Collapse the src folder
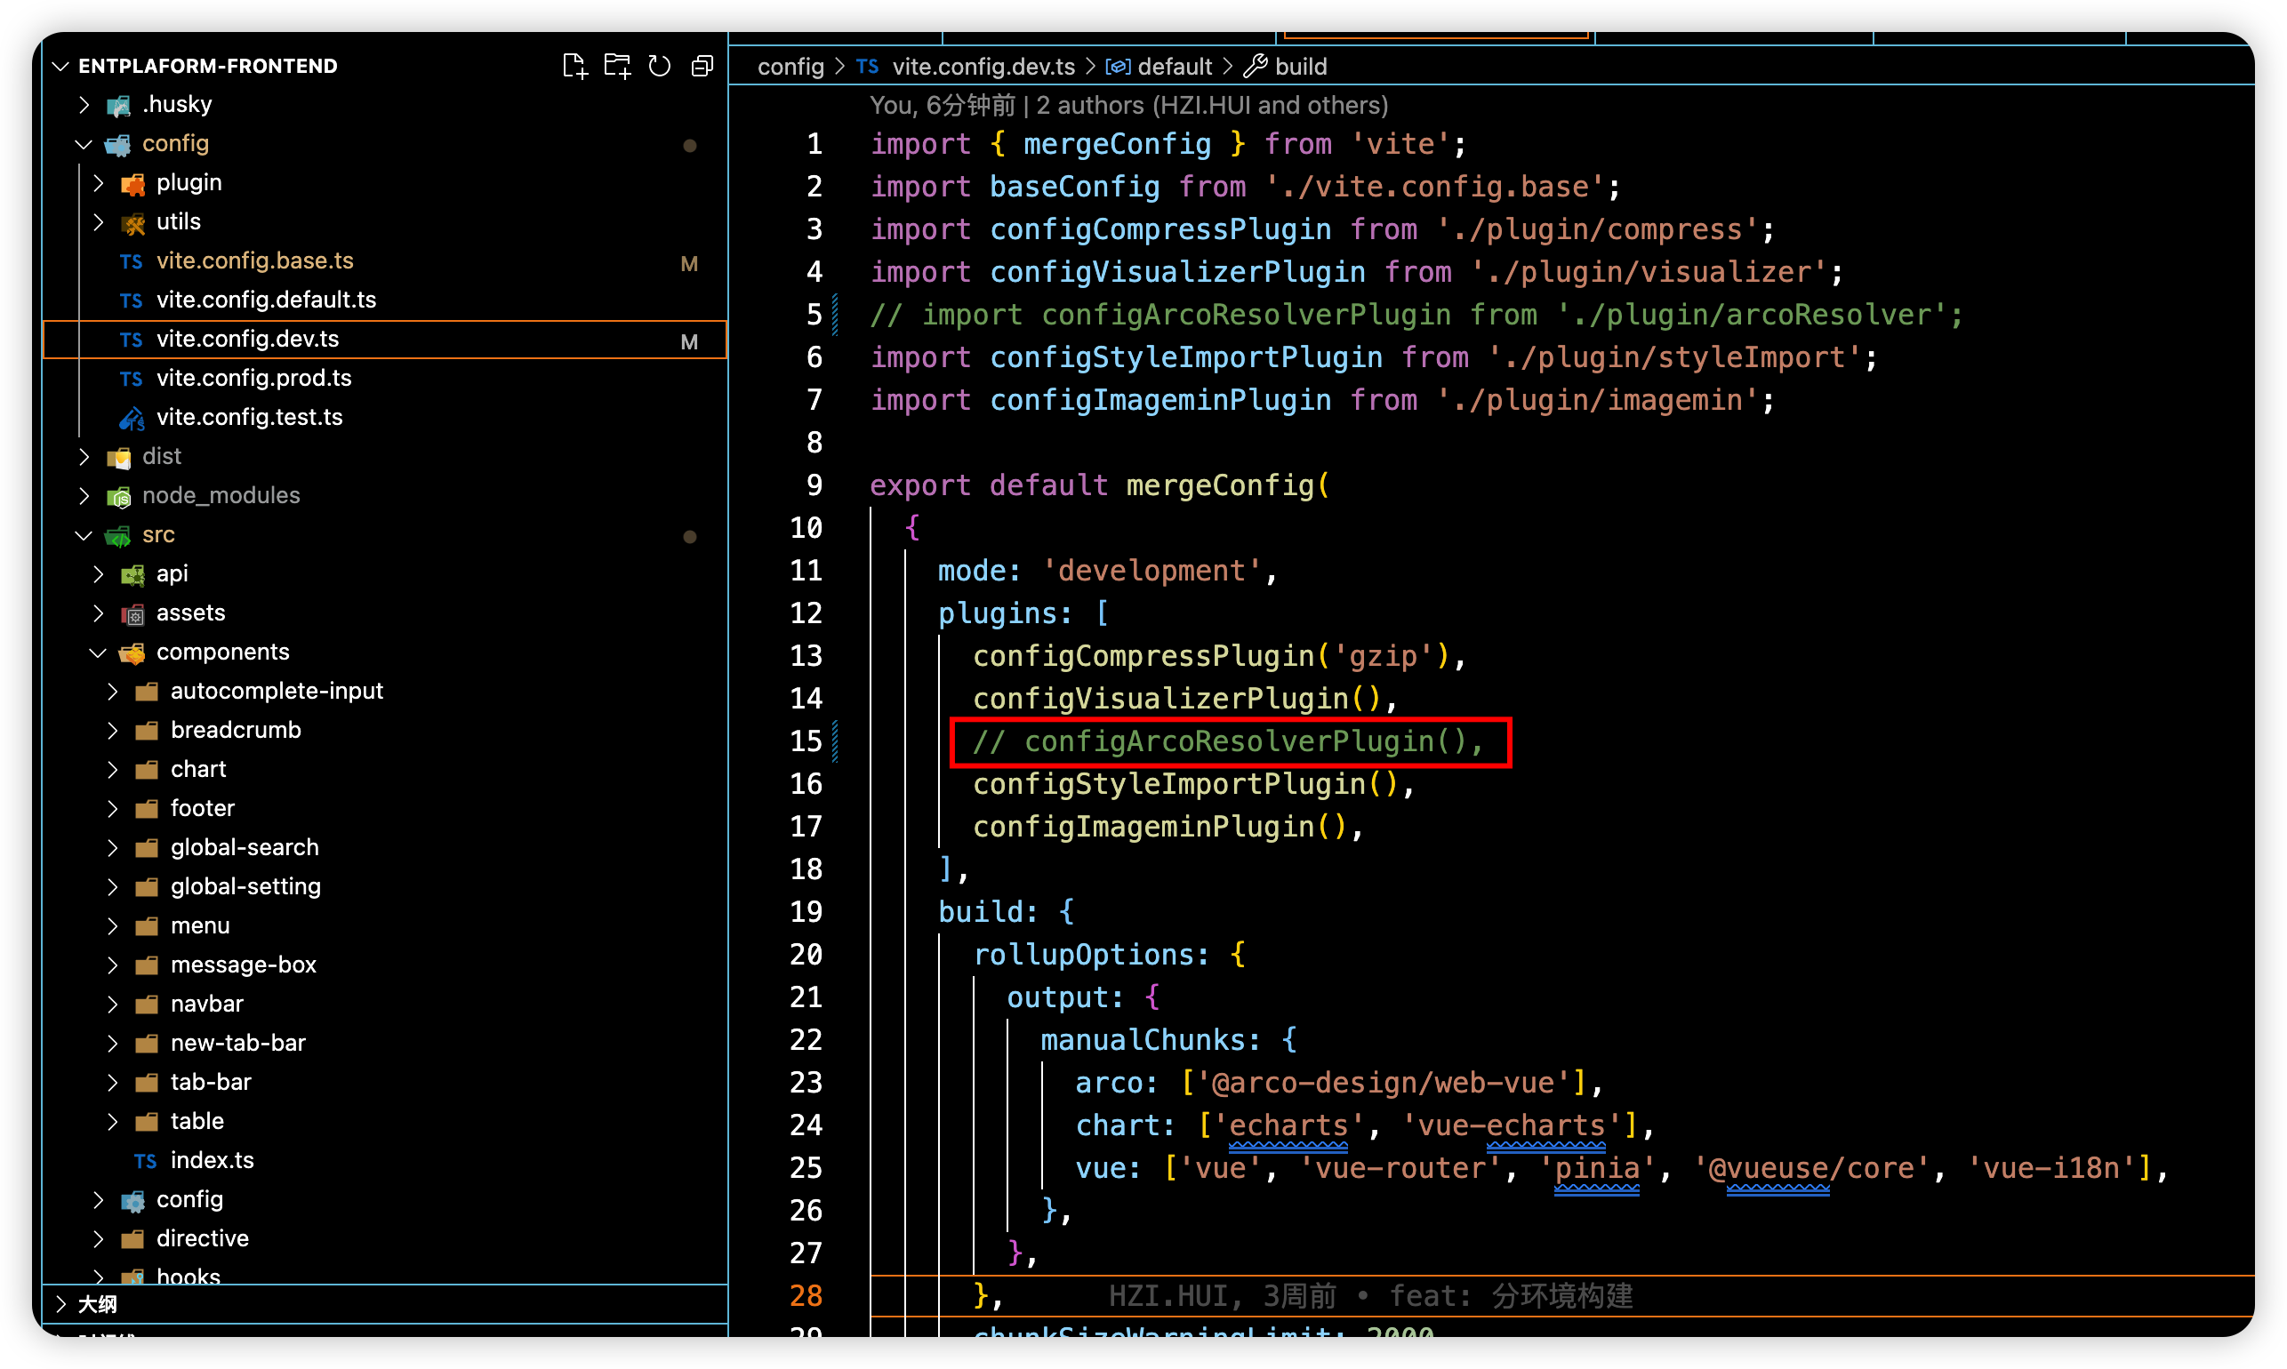2287x1369 pixels. tap(84, 536)
